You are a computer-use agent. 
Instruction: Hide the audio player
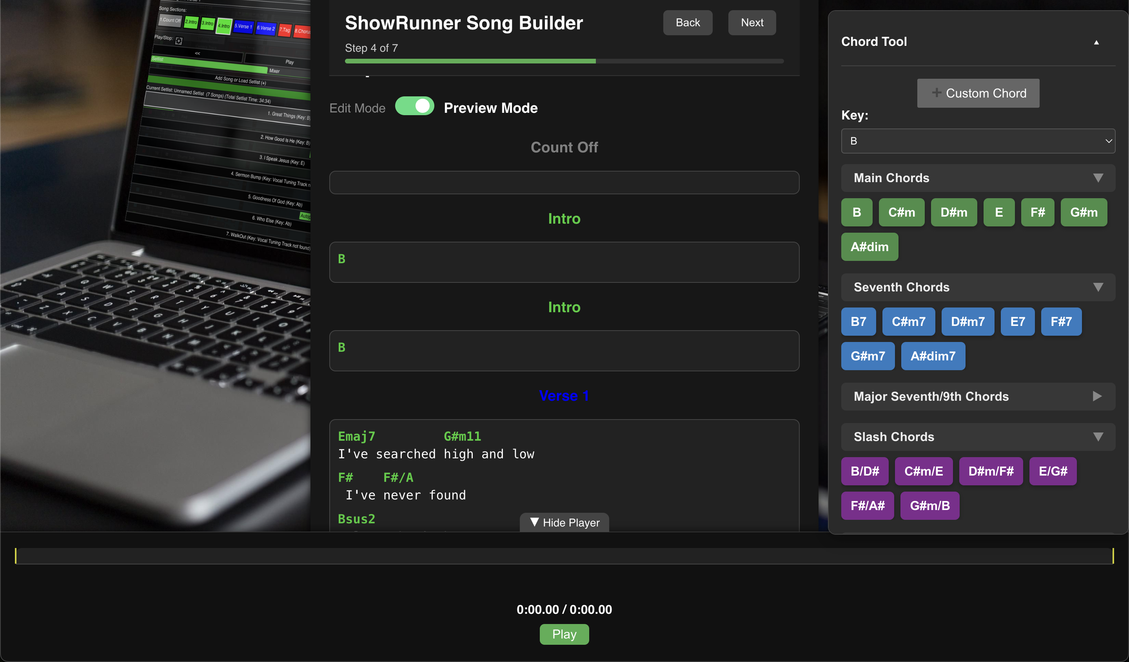(x=564, y=522)
